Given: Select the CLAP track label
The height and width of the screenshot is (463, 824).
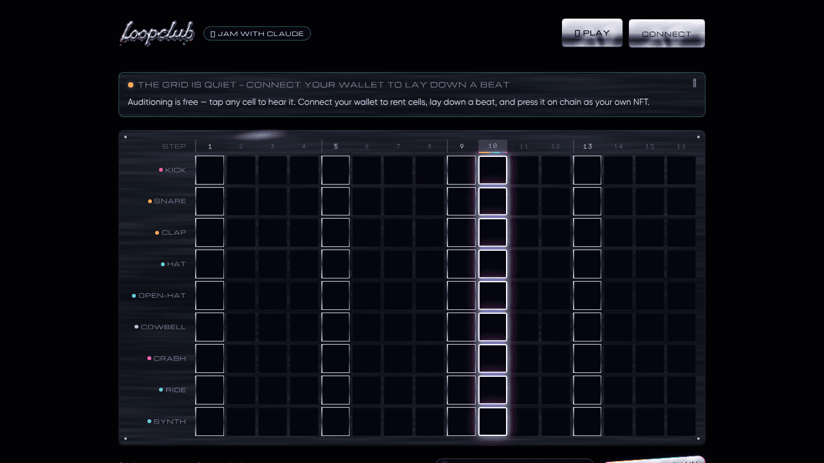Looking at the screenshot, I should [x=171, y=233].
